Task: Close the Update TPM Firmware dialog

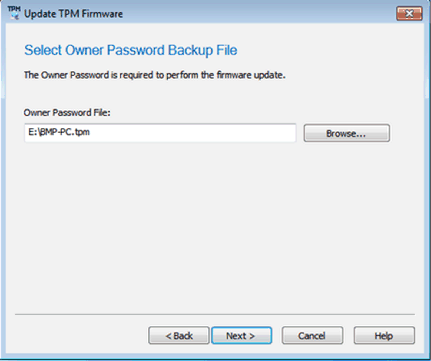Action: (x=409, y=14)
